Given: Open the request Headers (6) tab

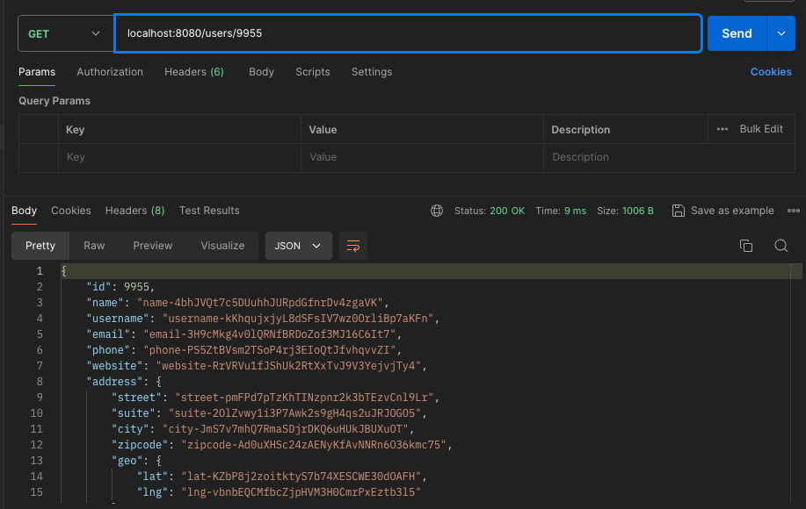Looking at the screenshot, I should [194, 72].
